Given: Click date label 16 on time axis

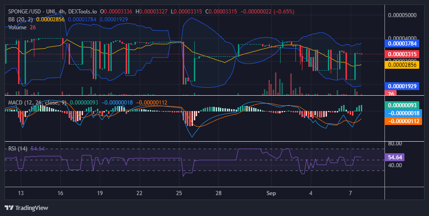Looking at the screenshot, I should click(x=60, y=193).
